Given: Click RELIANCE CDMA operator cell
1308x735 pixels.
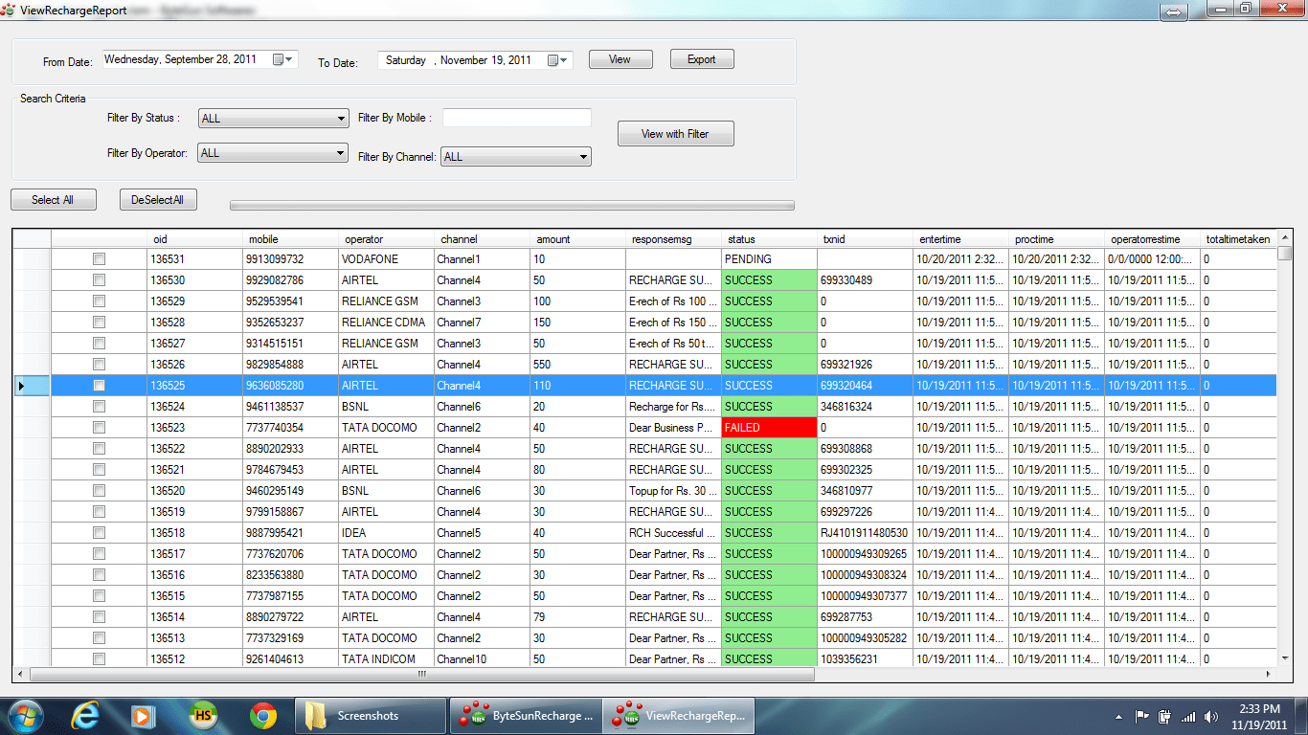Looking at the screenshot, I should click(387, 322).
